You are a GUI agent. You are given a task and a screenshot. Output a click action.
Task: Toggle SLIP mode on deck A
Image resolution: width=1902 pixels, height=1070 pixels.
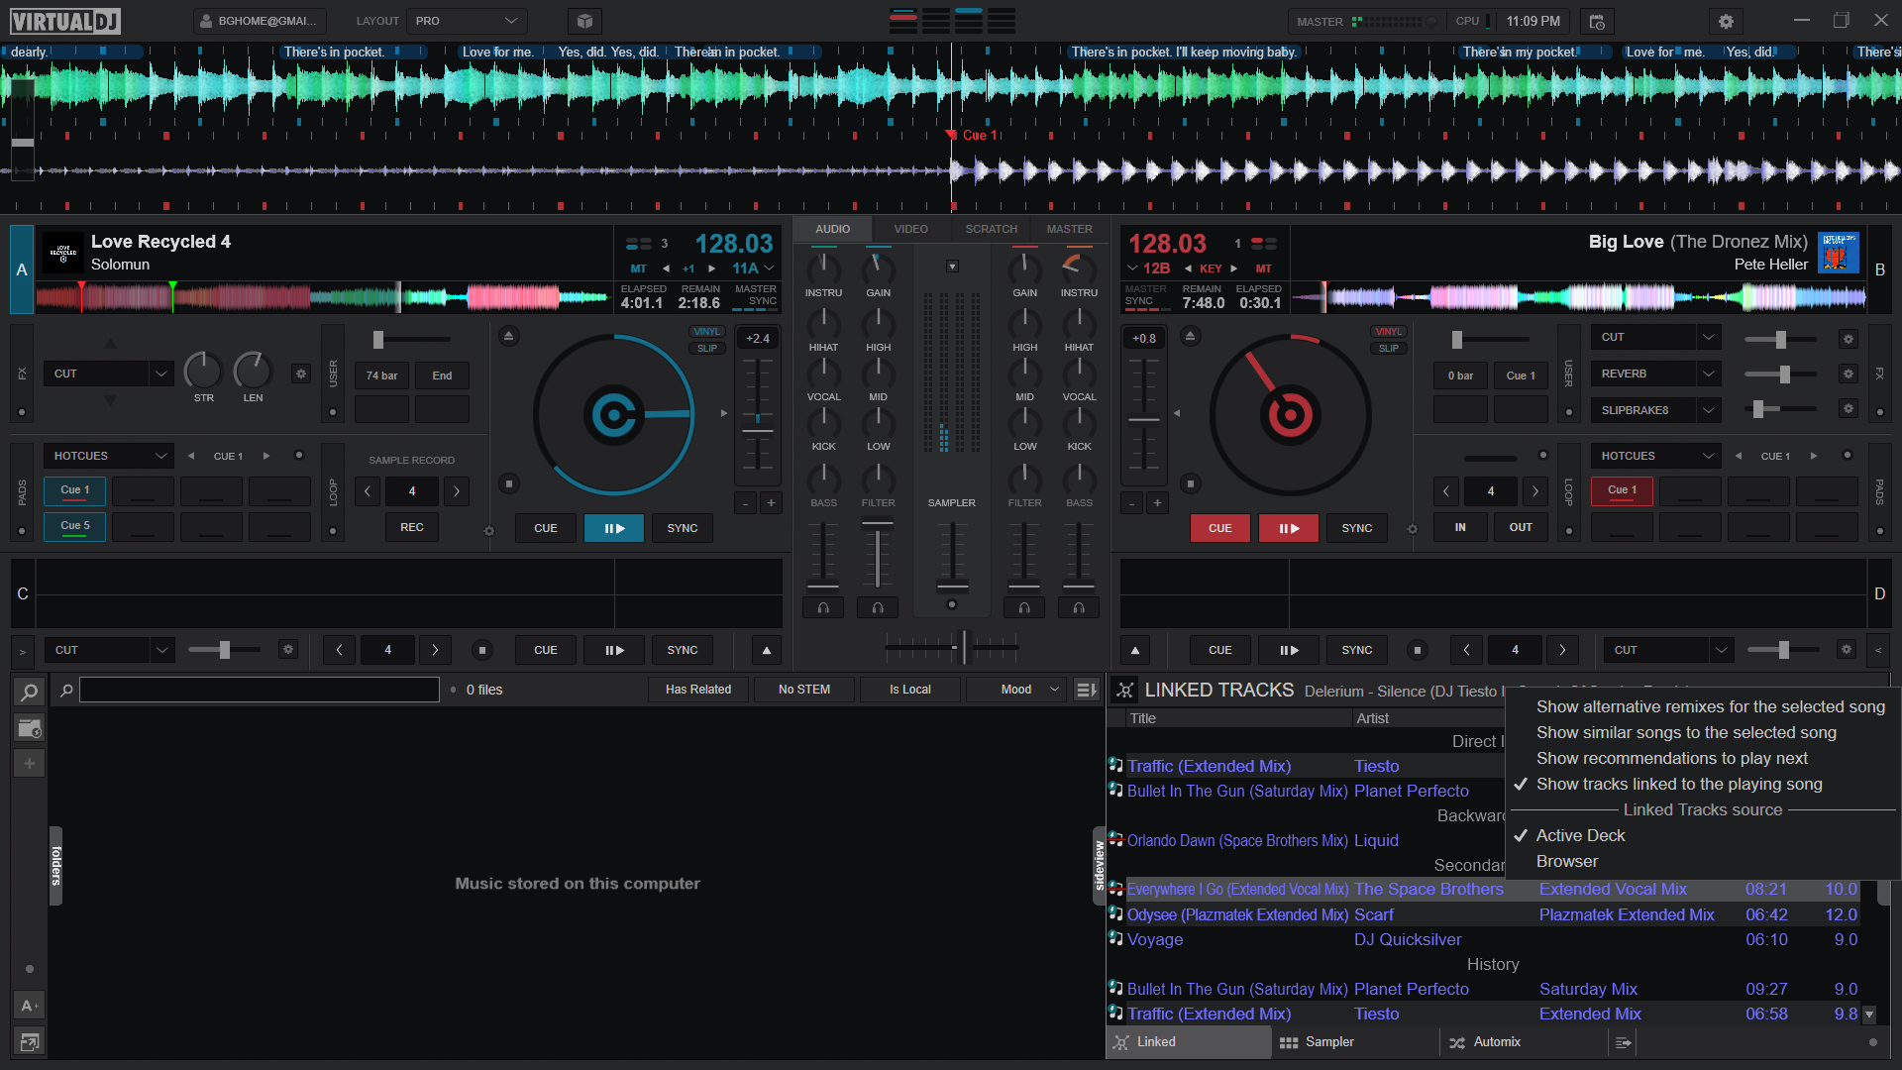pos(707,349)
